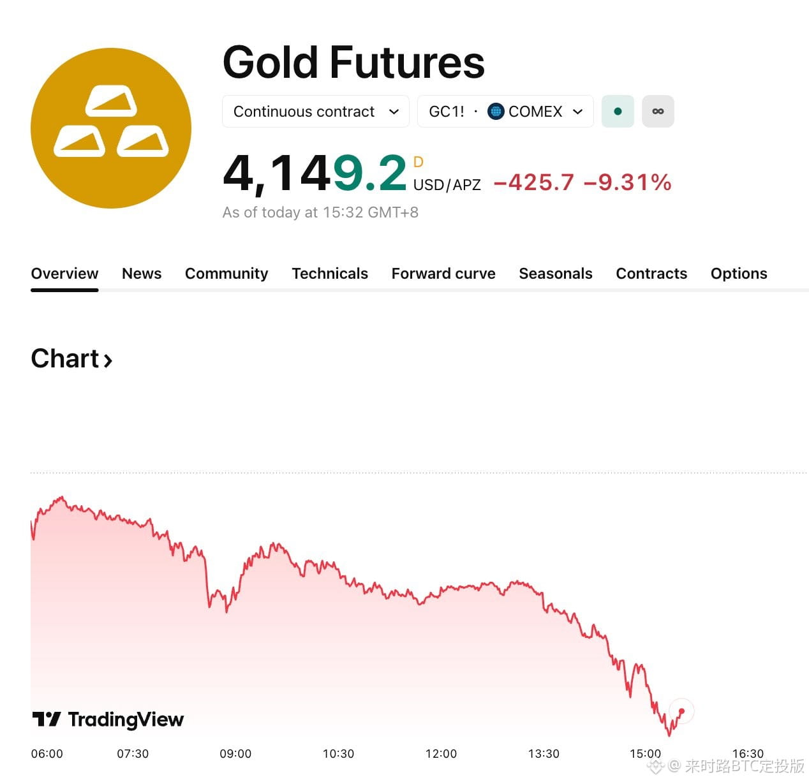This screenshot has height=782, width=809.
Task: Click the Gold Futures title
Action: (x=353, y=63)
